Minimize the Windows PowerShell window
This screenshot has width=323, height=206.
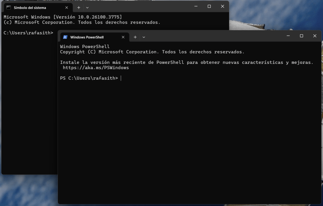[x=288, y=36]
